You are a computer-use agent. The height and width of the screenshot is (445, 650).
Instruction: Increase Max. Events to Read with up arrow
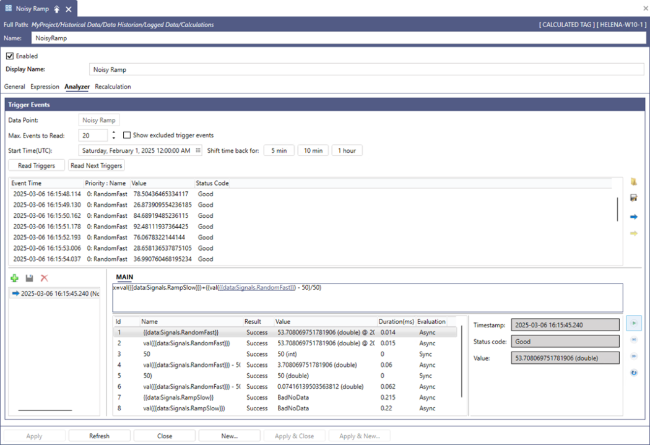(x=114, y=132)
